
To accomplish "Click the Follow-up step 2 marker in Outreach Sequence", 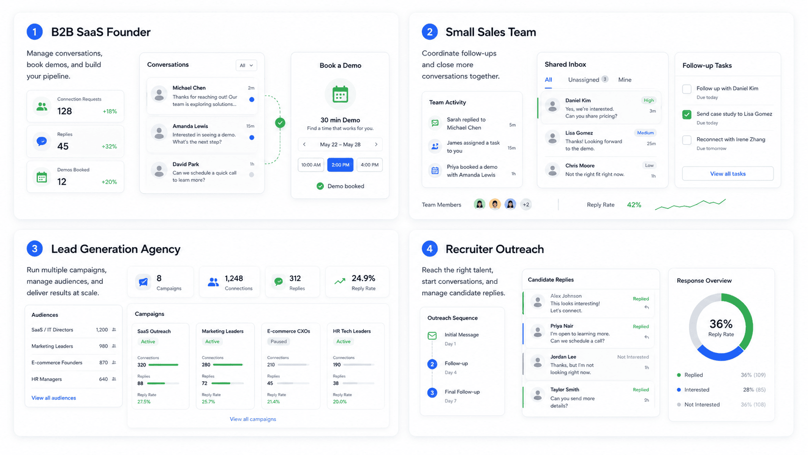I will pyautogui.click(x=433, y=364).
